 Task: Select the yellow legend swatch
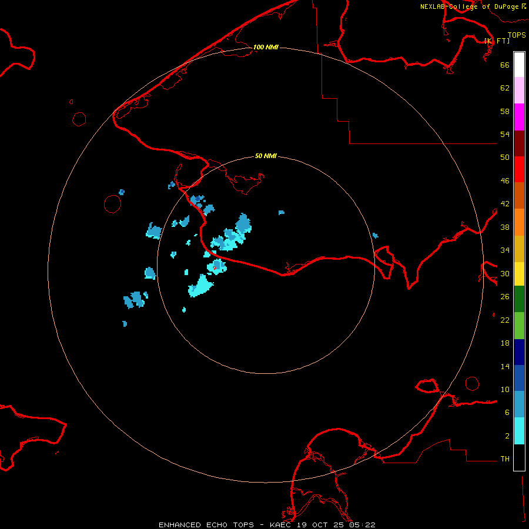click(x=519, y=274)
